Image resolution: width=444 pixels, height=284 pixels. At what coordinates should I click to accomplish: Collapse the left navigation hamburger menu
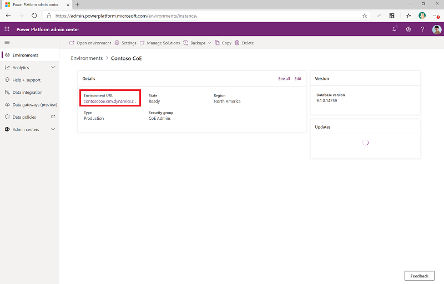pyautogui.click(x=7, y=42)
